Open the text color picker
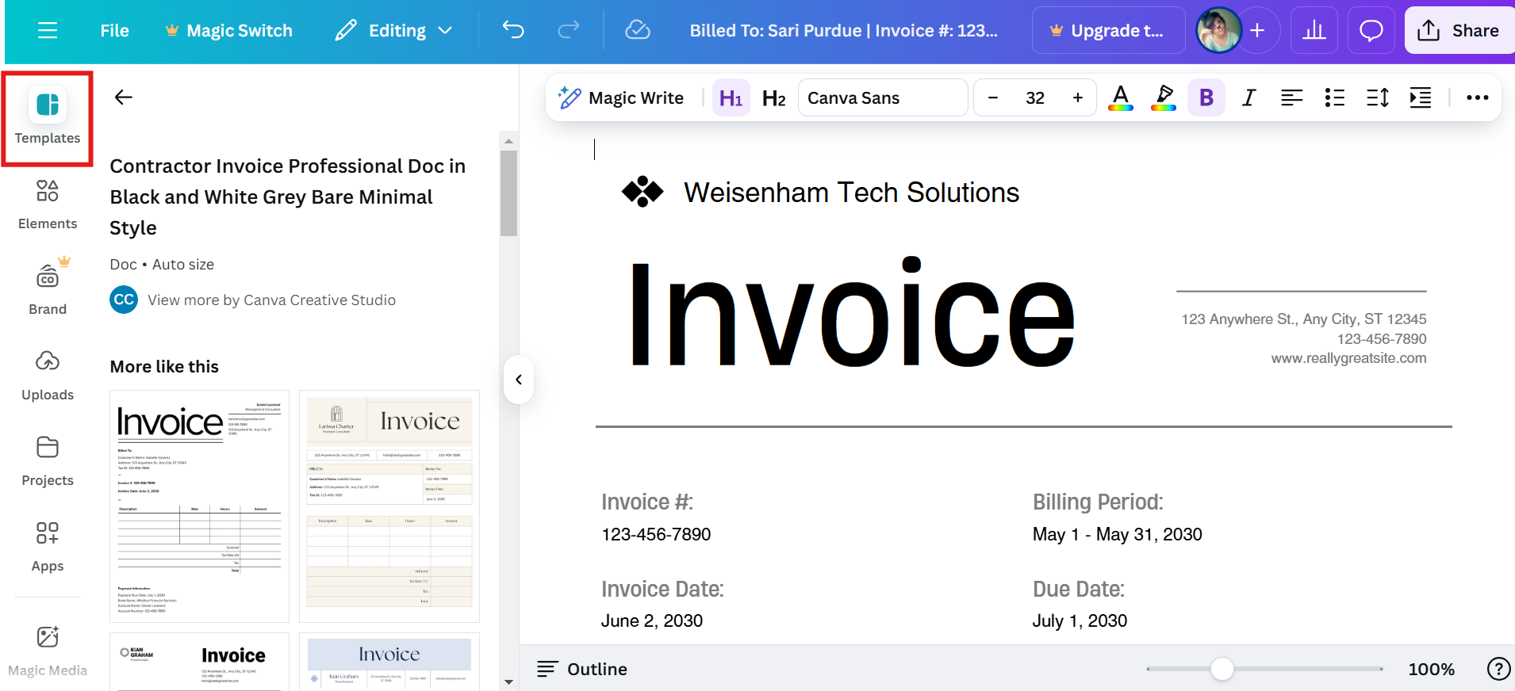1515x691 pixels. click(x=1120, y=98)
